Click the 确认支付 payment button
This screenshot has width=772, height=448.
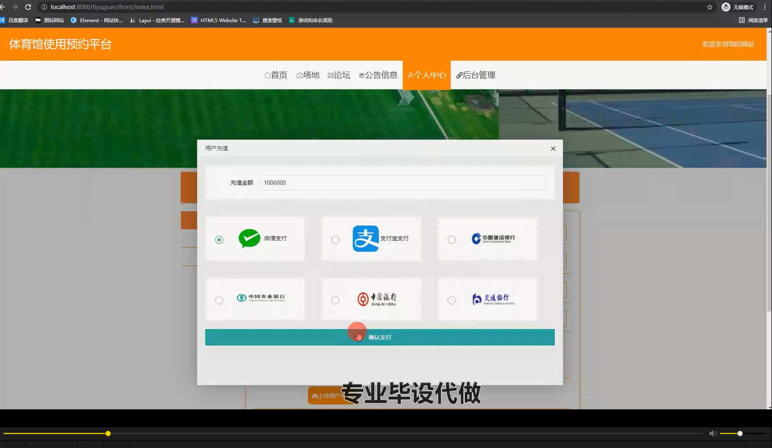pos(379,337)
